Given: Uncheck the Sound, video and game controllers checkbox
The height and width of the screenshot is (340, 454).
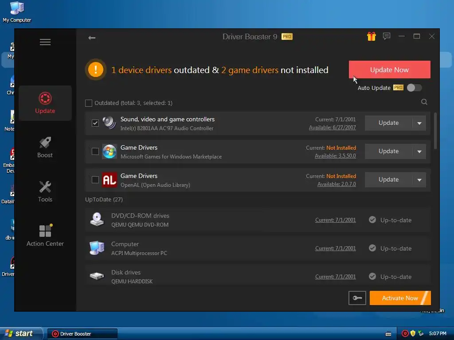Looking at the screenshot, I should (x=95, y=123).
